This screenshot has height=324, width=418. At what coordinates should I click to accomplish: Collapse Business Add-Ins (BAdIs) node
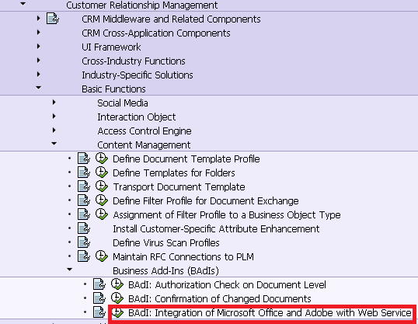(x=70, y=270)
